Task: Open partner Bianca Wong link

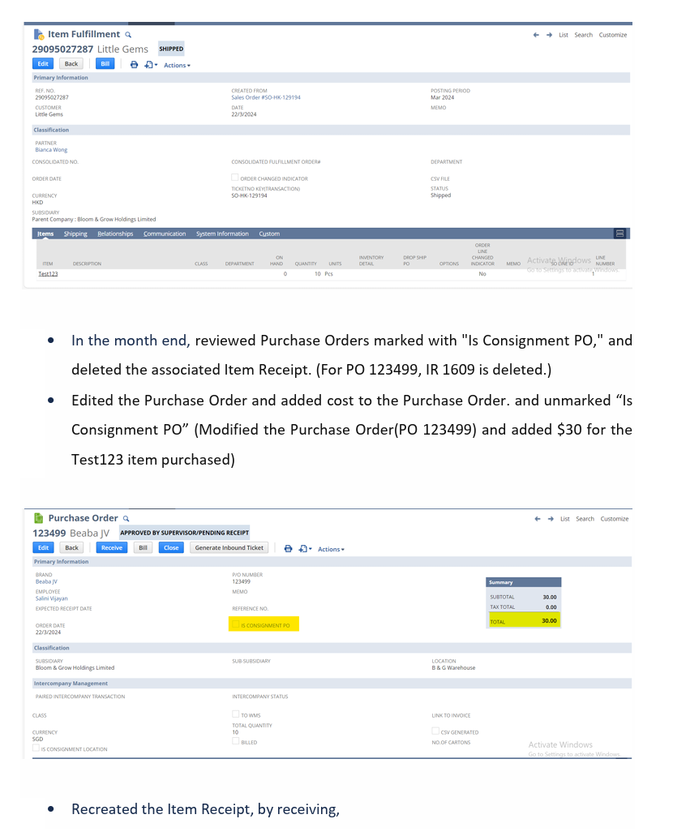Action: (51, 150)
